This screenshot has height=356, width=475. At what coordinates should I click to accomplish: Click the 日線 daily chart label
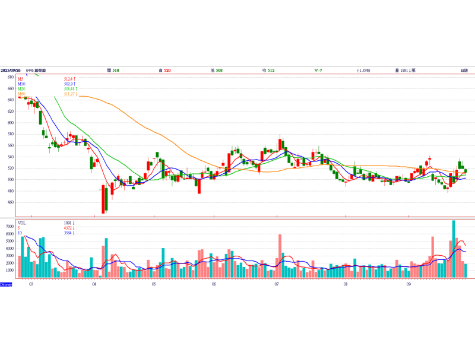point(464,71)
